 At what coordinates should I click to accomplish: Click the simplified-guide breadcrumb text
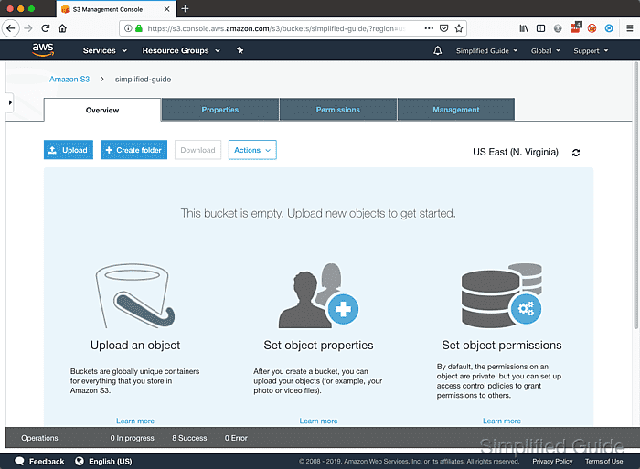click(143, 80)
